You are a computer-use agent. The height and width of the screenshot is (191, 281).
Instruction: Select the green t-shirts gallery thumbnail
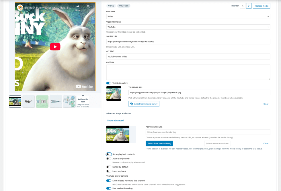(x=42, y=101)
